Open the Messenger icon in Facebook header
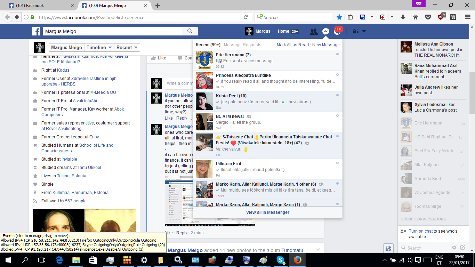 [325, 31]
